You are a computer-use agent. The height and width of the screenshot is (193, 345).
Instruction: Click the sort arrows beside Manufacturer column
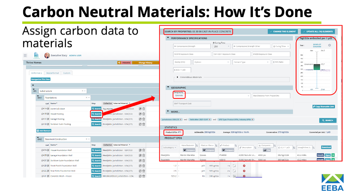196,145
